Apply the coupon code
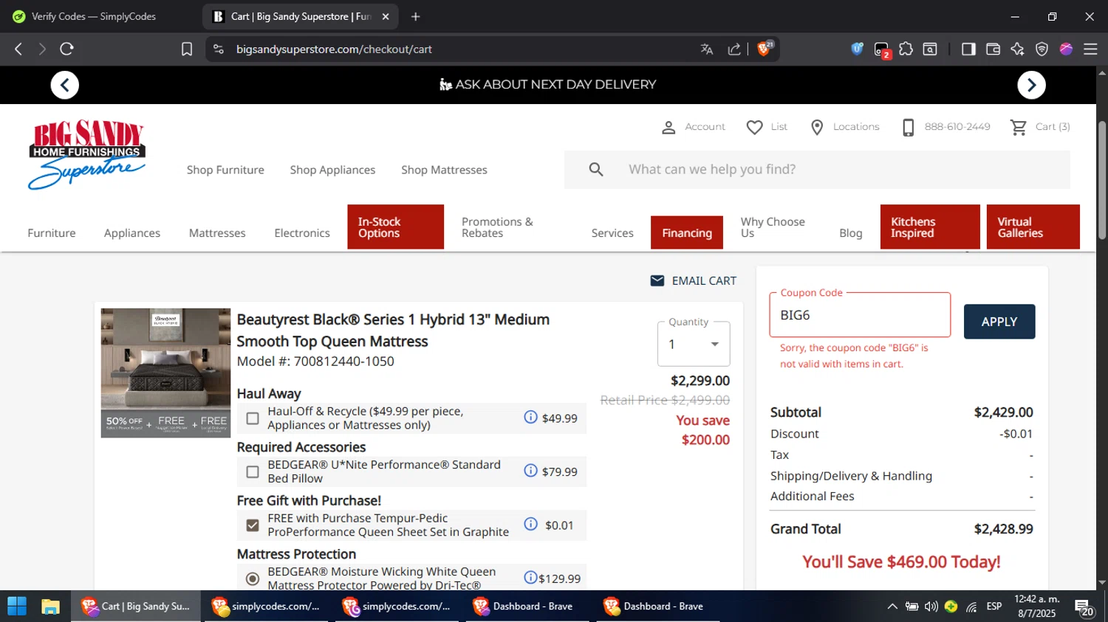 [x=999, y=322]
